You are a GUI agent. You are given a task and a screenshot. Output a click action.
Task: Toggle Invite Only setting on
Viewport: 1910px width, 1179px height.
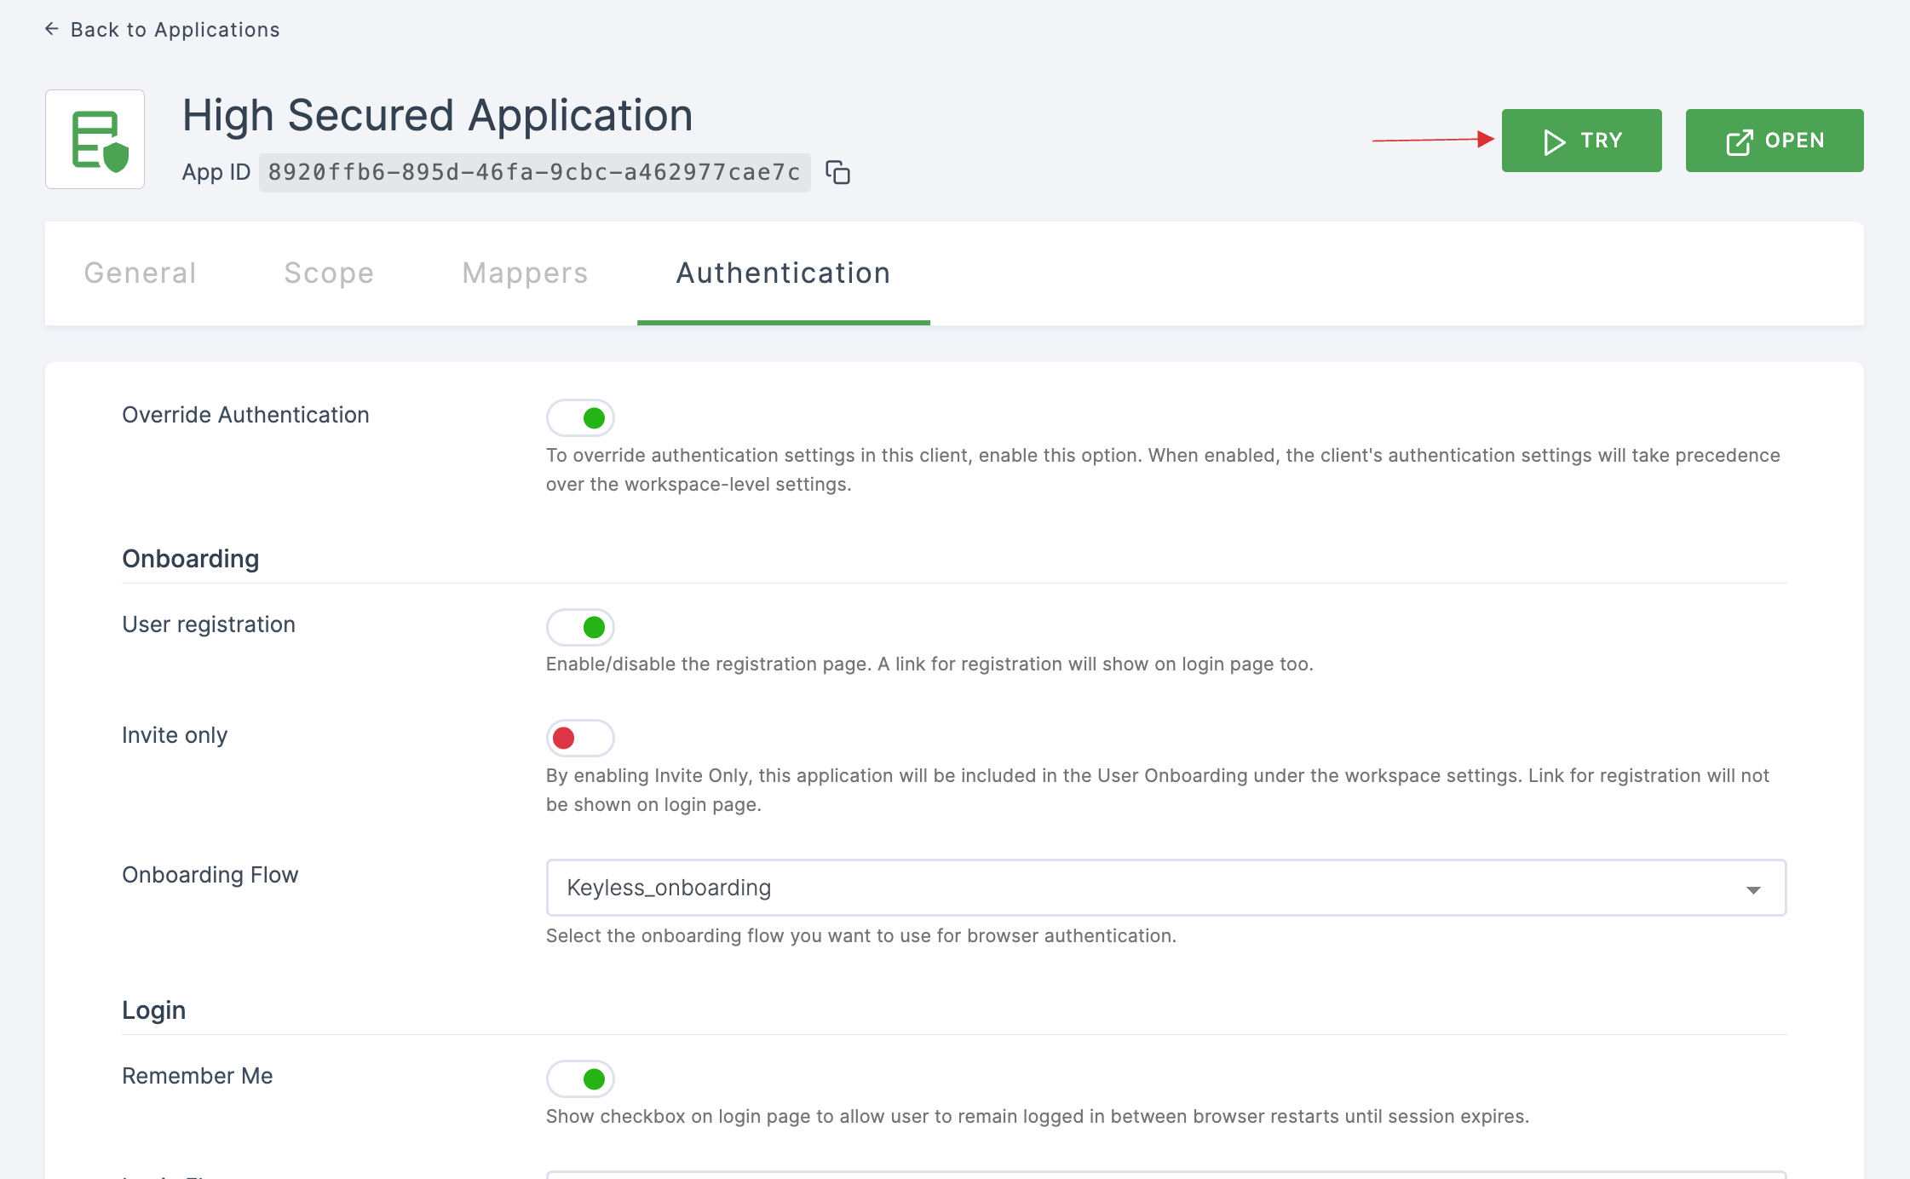(578, 737)
